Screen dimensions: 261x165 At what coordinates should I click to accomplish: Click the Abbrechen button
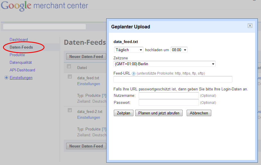(199, 113)
